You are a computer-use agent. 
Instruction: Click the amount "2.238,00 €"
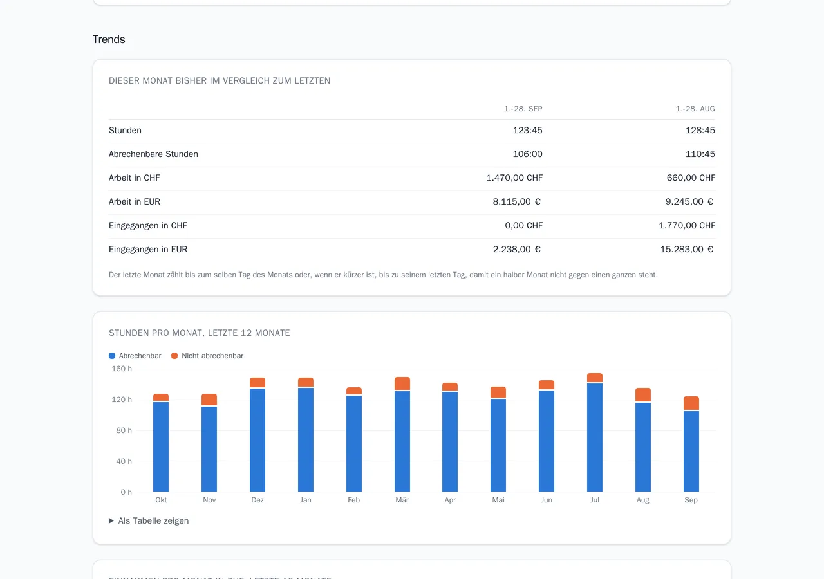[x=517, y=250]
